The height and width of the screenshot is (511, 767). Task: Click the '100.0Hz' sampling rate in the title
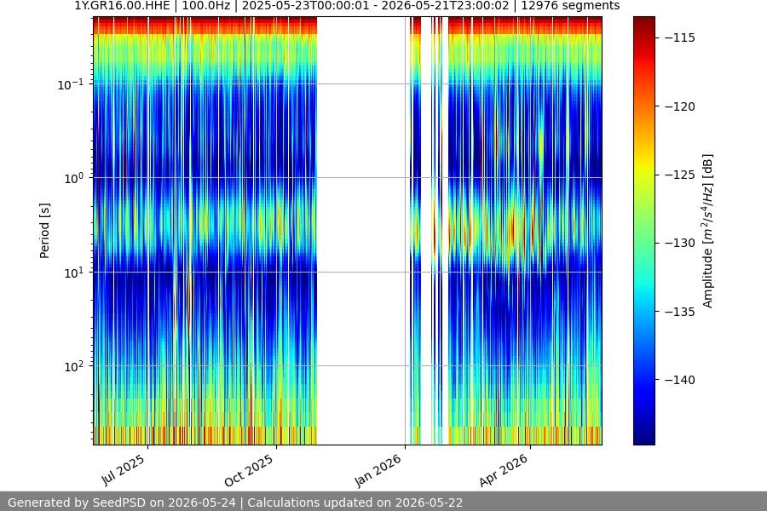click(x=206, y=6)
